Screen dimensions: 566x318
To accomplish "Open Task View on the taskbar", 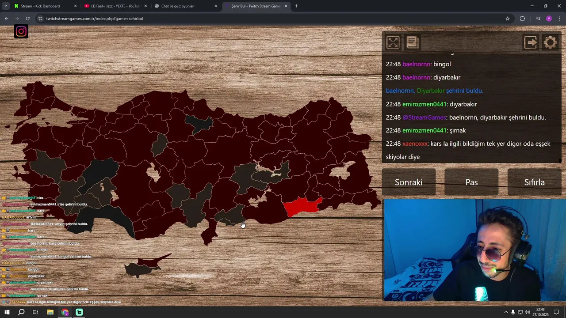I will click(35, 312).
